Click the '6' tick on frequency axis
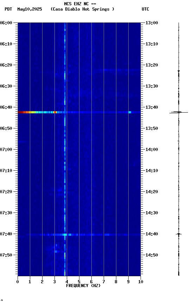Image resolution: width=194 pixels, height=304 pixels. click(x=91, y=282)
